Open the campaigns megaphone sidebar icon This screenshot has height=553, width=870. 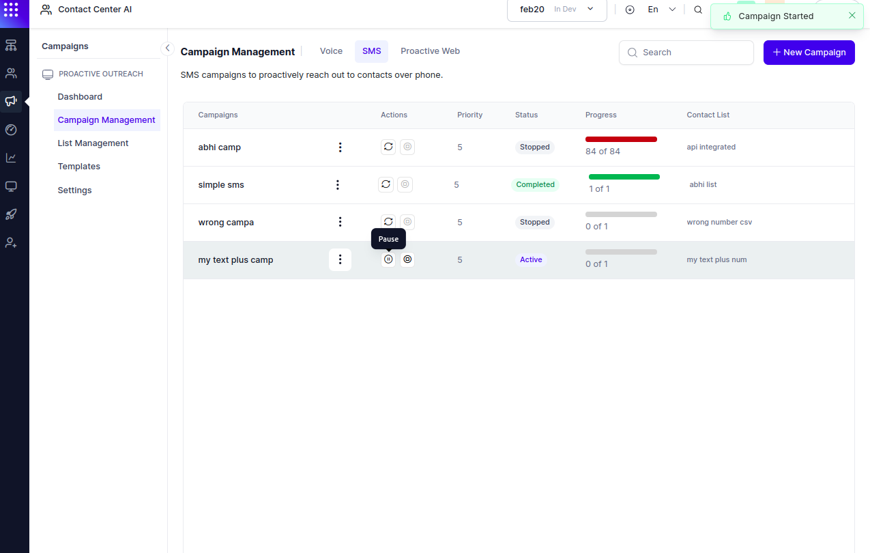(11, 101)
